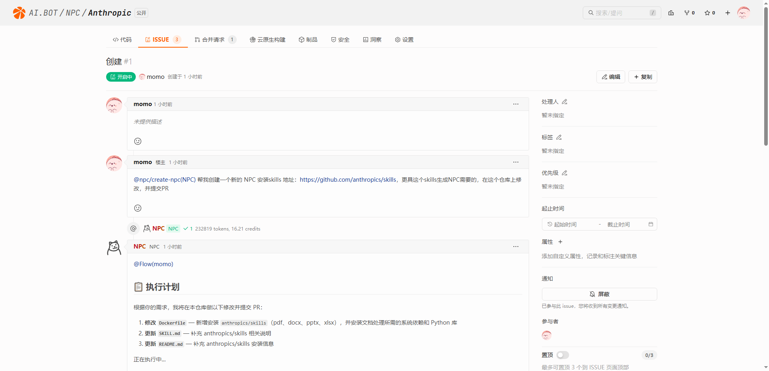The image size is (769, 371).
Task: Add emoji reaction to the create-npc comment
Action: pos(138,208)
